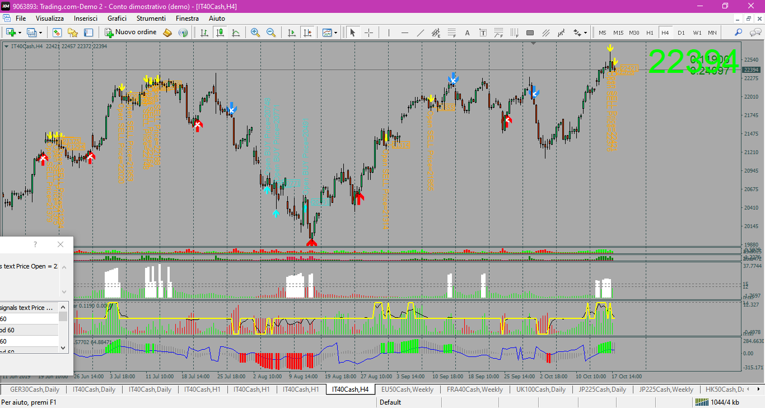Screen dimensions: 765x408
Task: Switch chart to bar chart mode
Action: click(x=204, y=33)
